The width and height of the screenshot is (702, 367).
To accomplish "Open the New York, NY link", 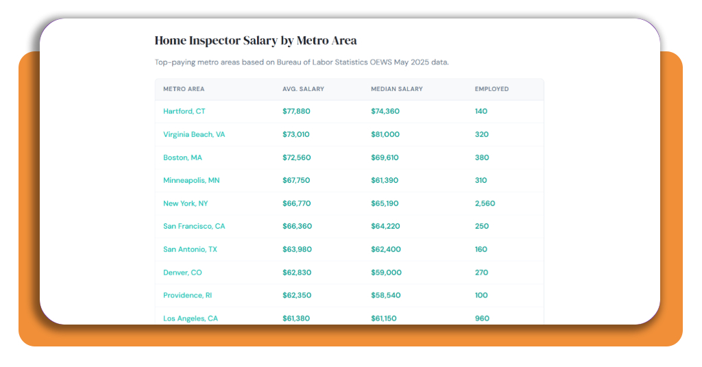I will (x=185, y=203).
